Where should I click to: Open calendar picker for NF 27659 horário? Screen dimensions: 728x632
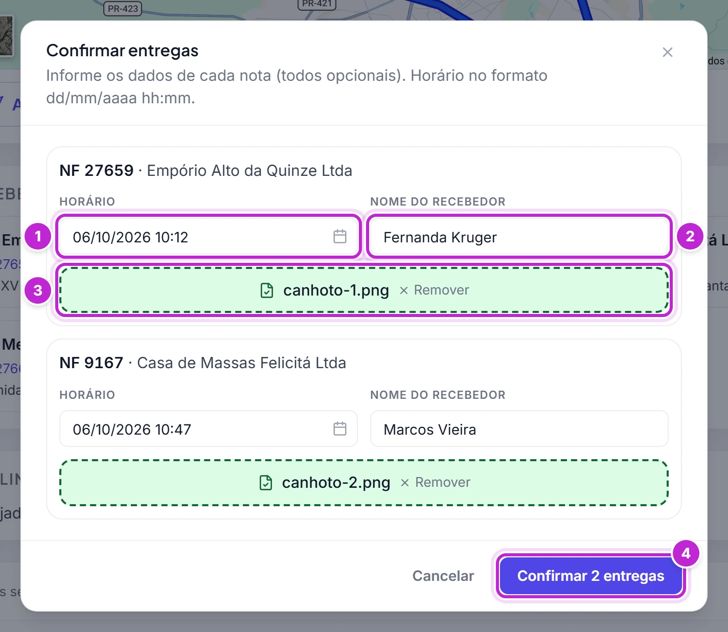tap(340, 236)
